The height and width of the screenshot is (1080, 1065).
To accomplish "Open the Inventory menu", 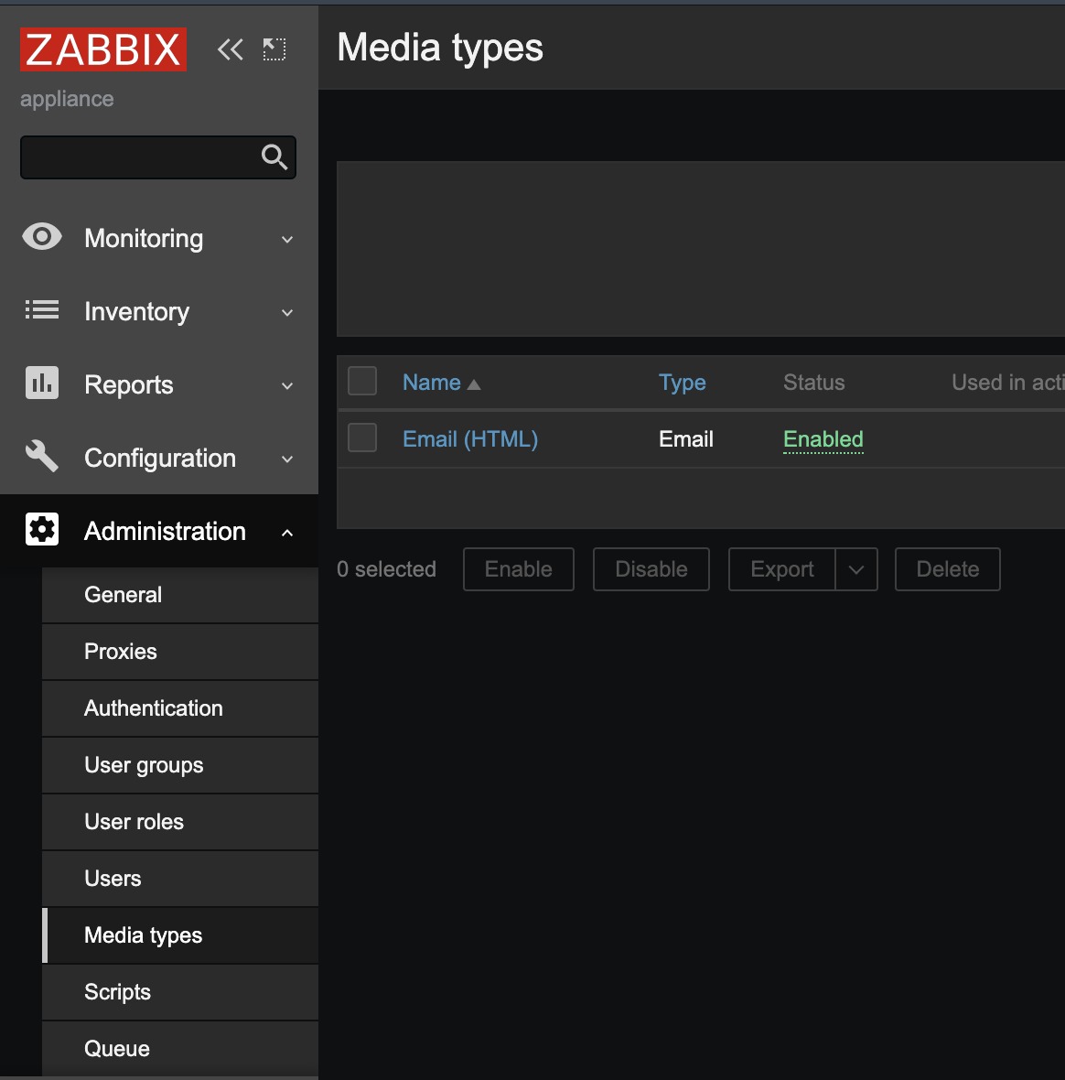I will pos(159,311).
